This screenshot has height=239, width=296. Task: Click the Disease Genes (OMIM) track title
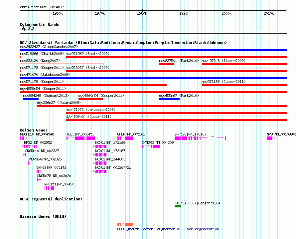[x=43, y=216]
